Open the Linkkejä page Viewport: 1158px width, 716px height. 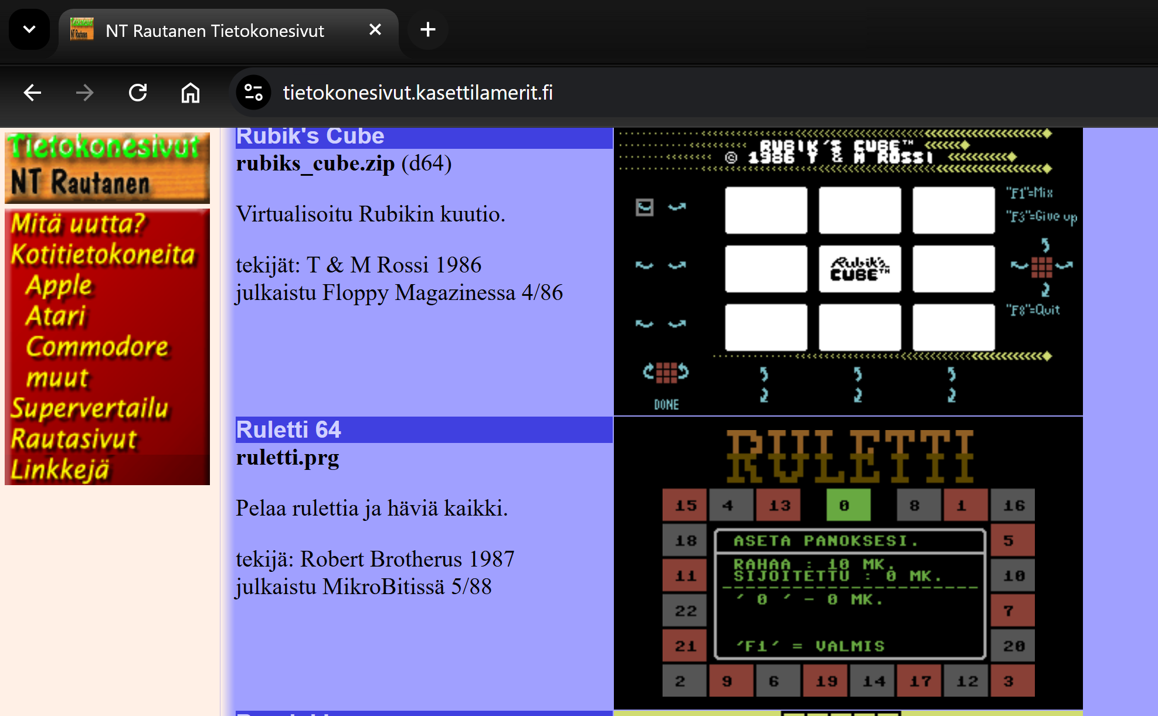point(60,469)
